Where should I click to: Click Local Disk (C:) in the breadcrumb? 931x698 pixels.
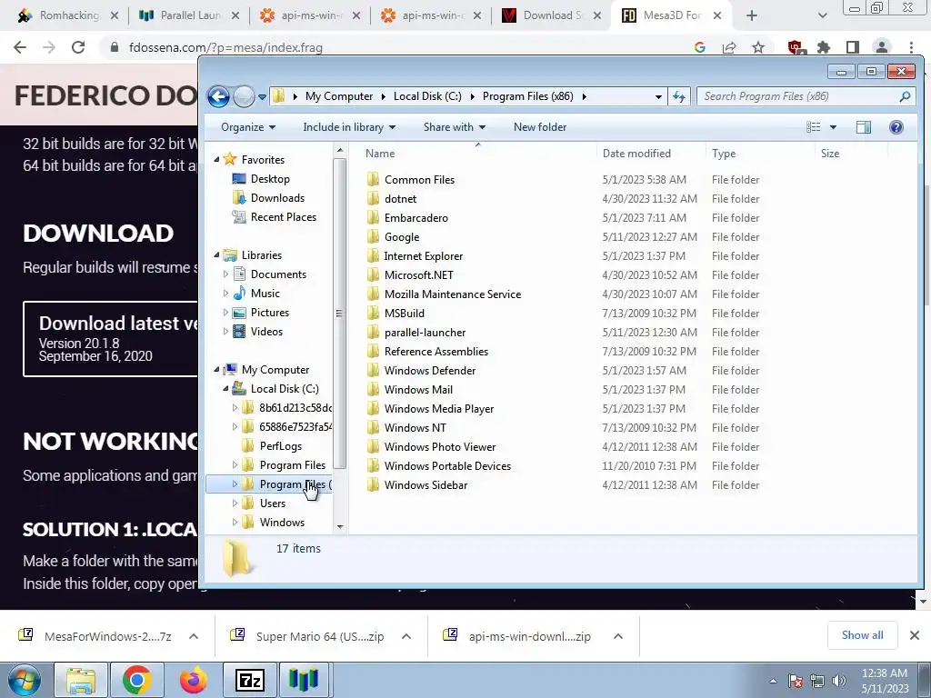[427, 96]
